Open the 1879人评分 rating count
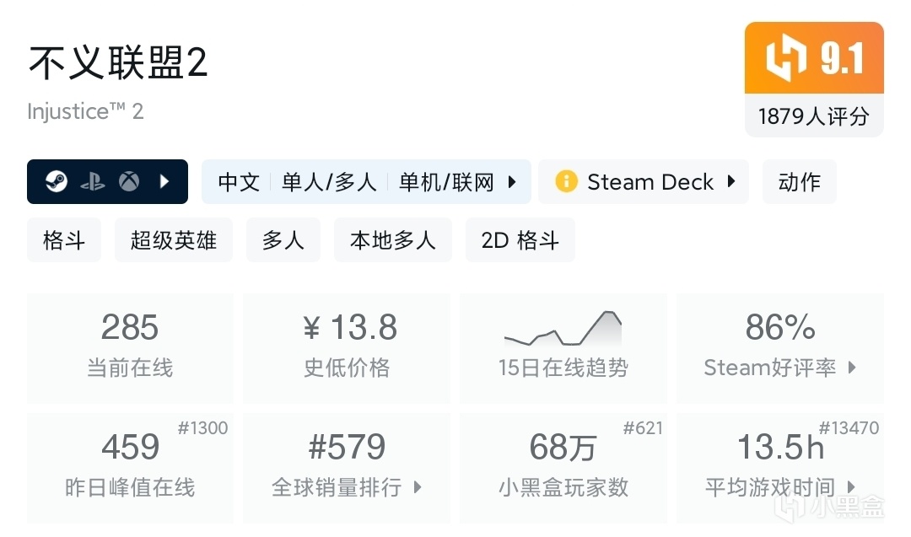 pyautogui.click(x=813, y=116)
